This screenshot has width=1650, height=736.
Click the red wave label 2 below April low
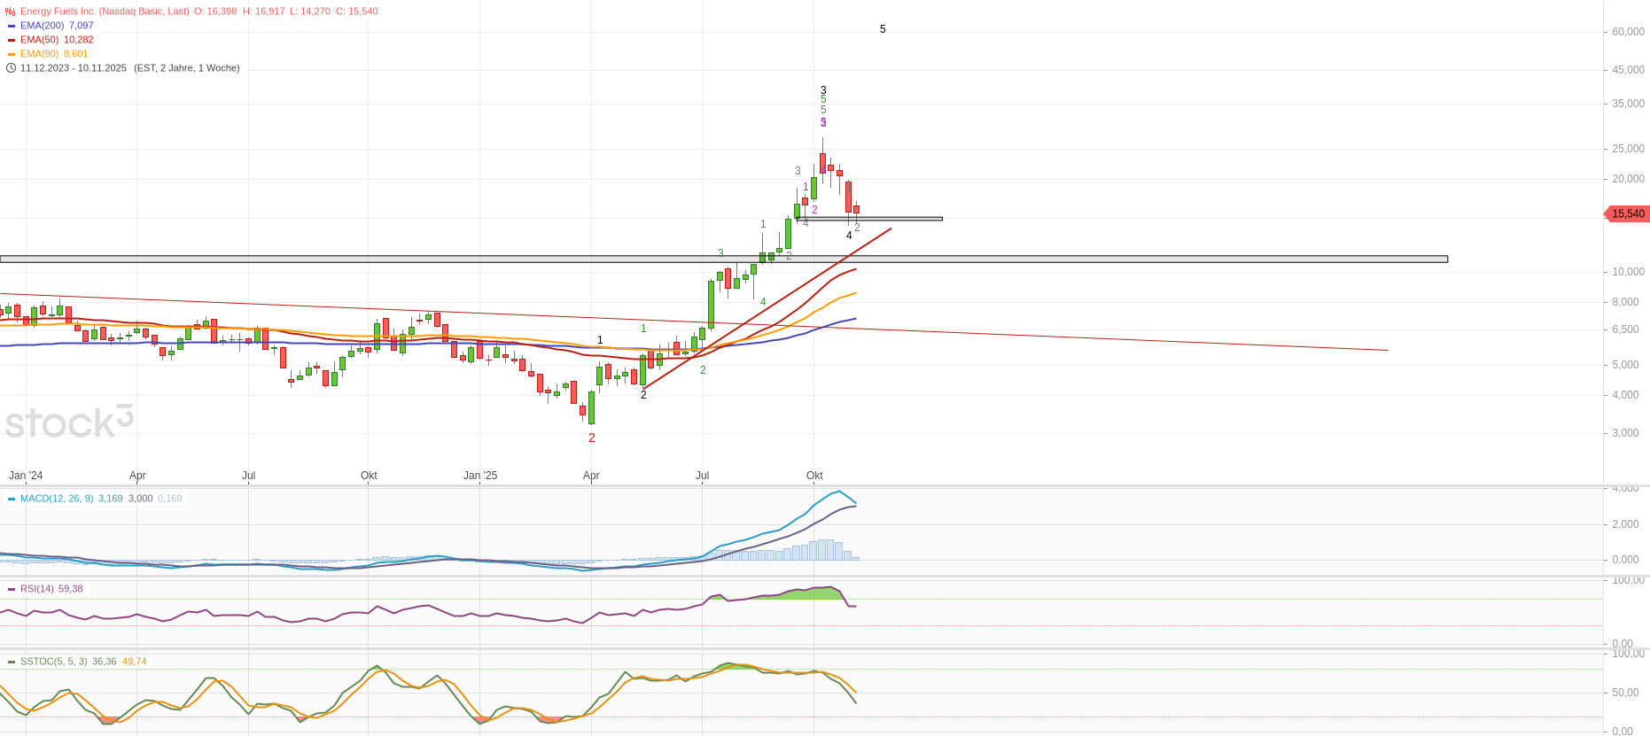coord(592,438)
